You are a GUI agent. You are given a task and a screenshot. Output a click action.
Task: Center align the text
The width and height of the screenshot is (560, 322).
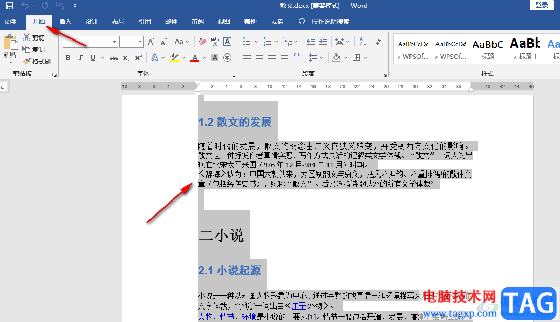coord(259,58)
